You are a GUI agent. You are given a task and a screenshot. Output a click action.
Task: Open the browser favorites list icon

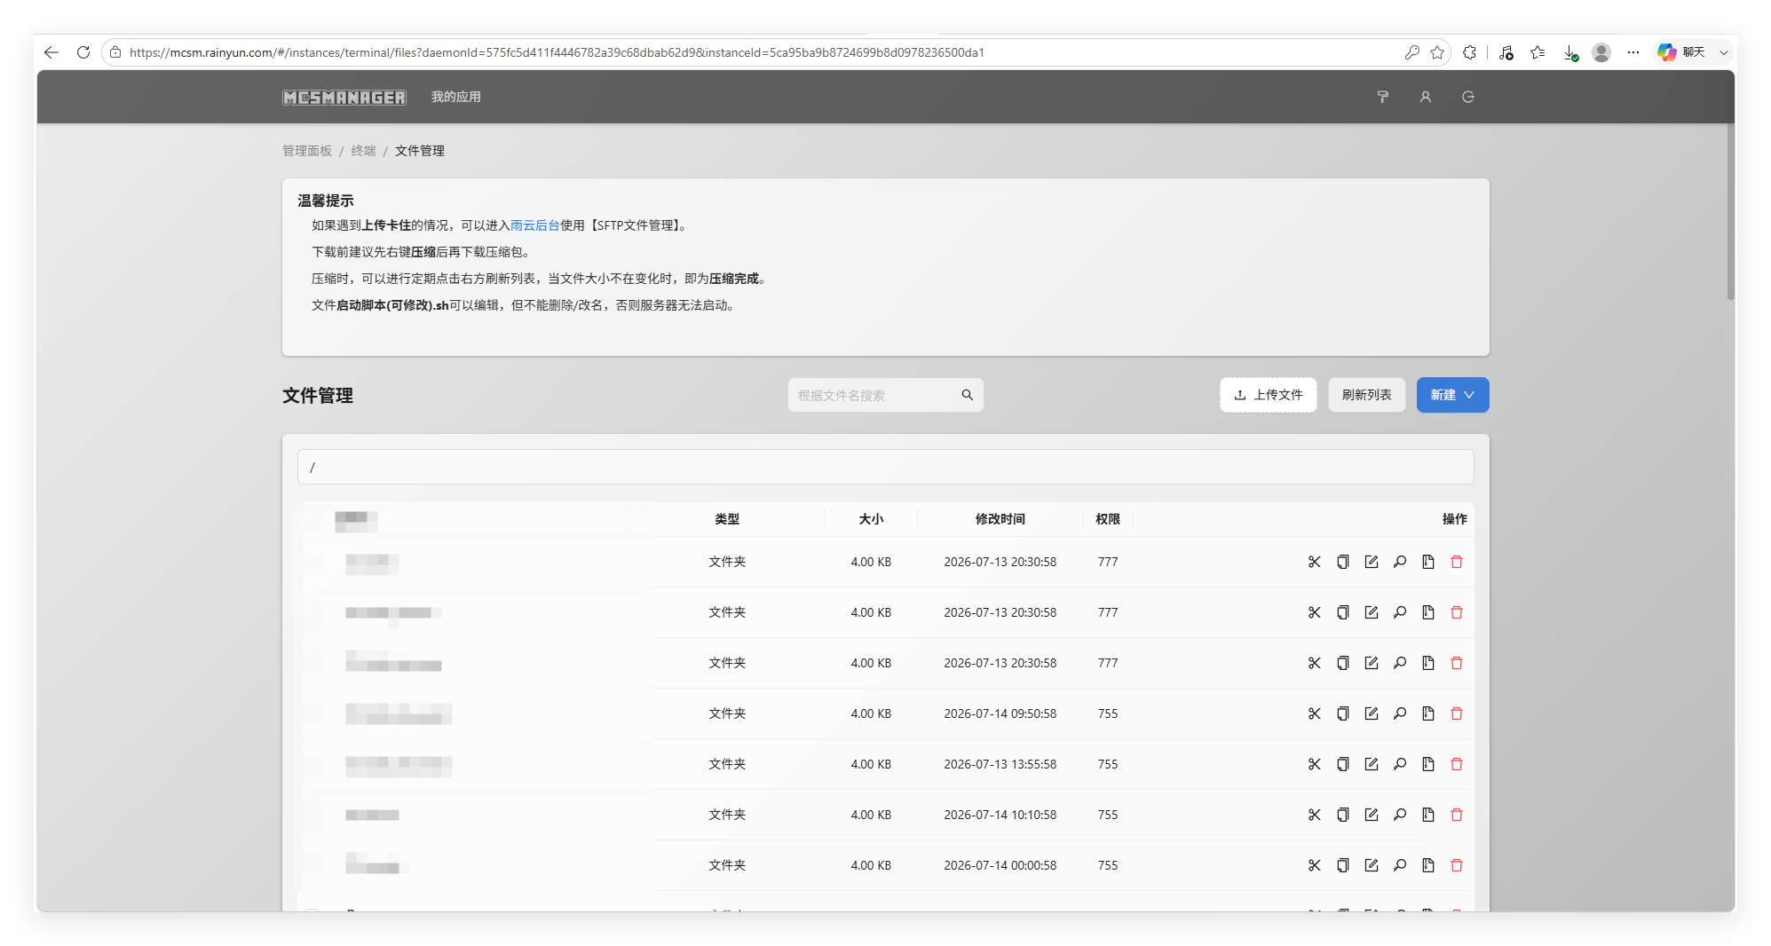(x=1538, y=52)
